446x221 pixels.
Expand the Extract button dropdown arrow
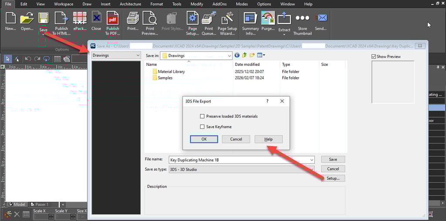point(284,34)
